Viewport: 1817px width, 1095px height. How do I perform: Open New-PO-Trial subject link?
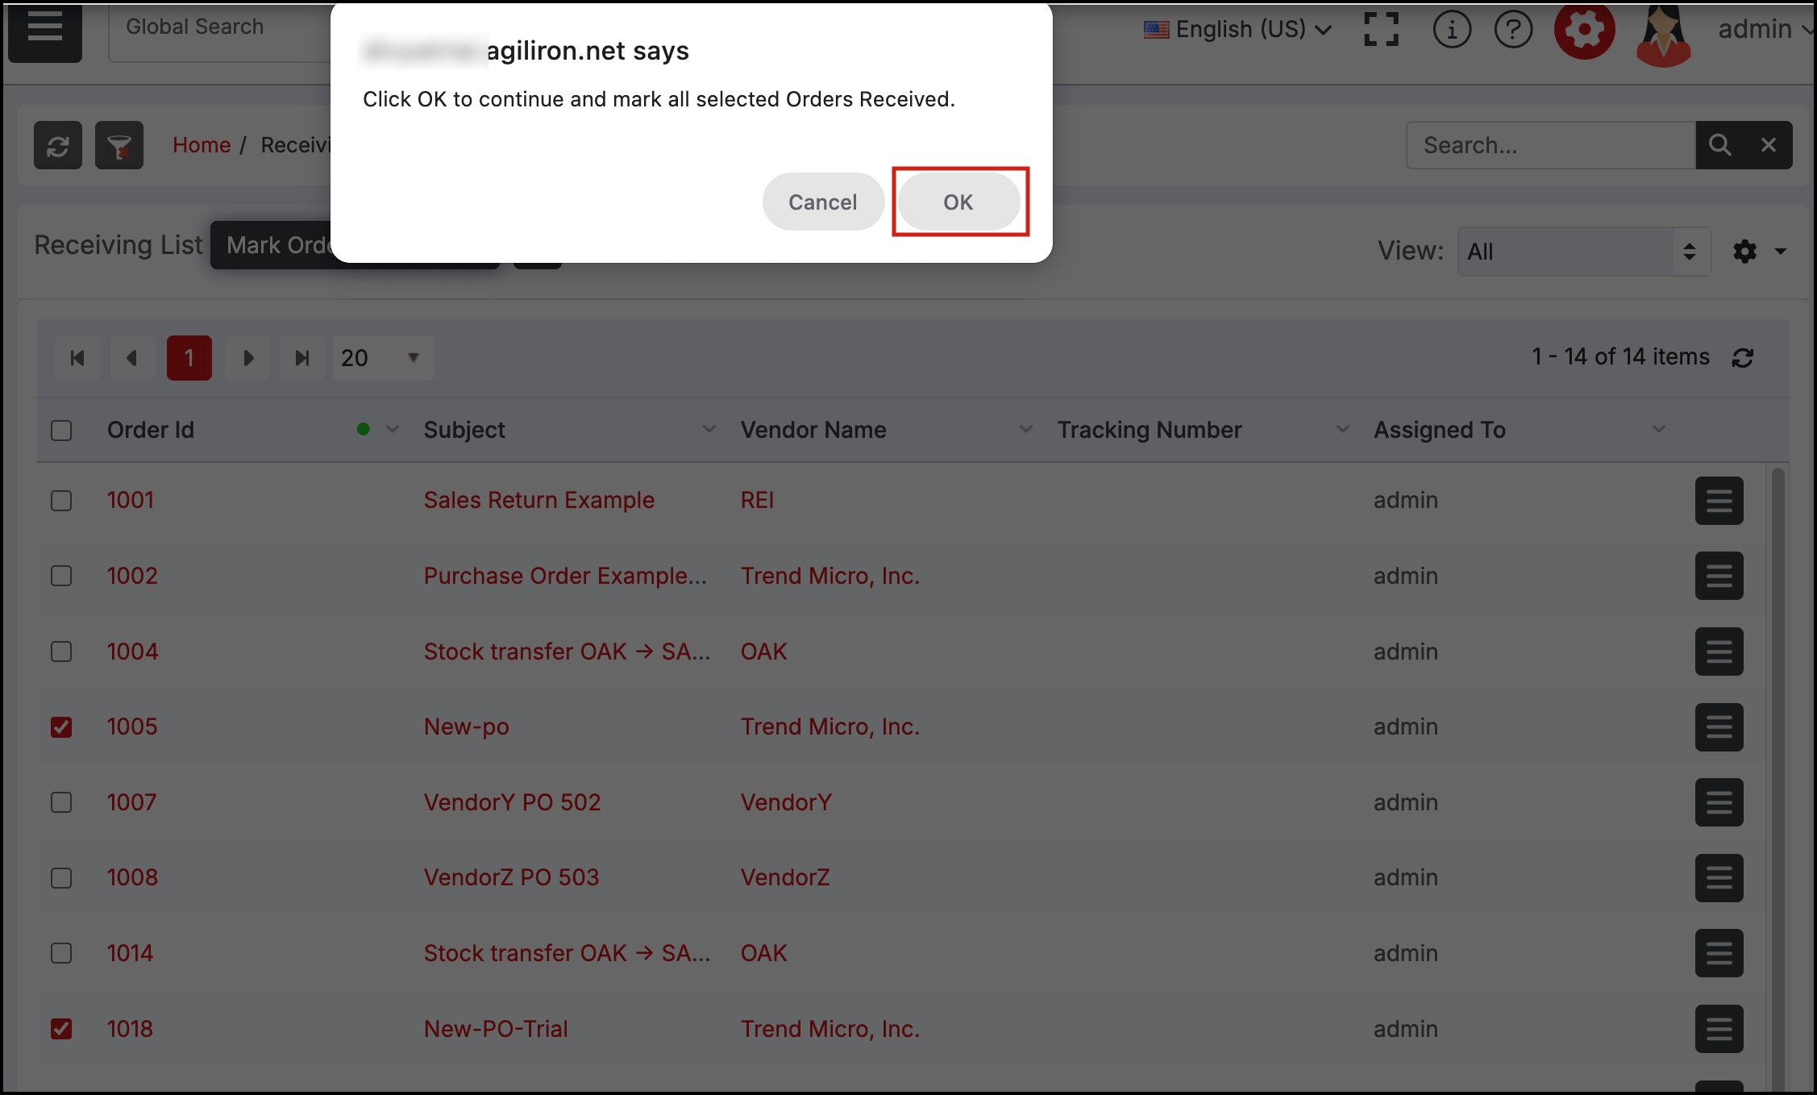[x=497, y=1029]
